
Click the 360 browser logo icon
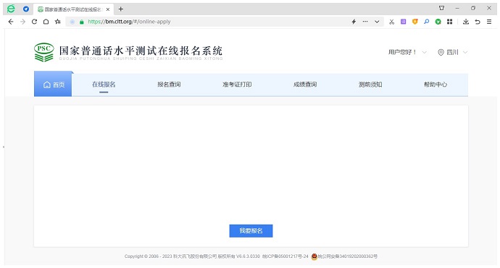(x=11, y=9)
